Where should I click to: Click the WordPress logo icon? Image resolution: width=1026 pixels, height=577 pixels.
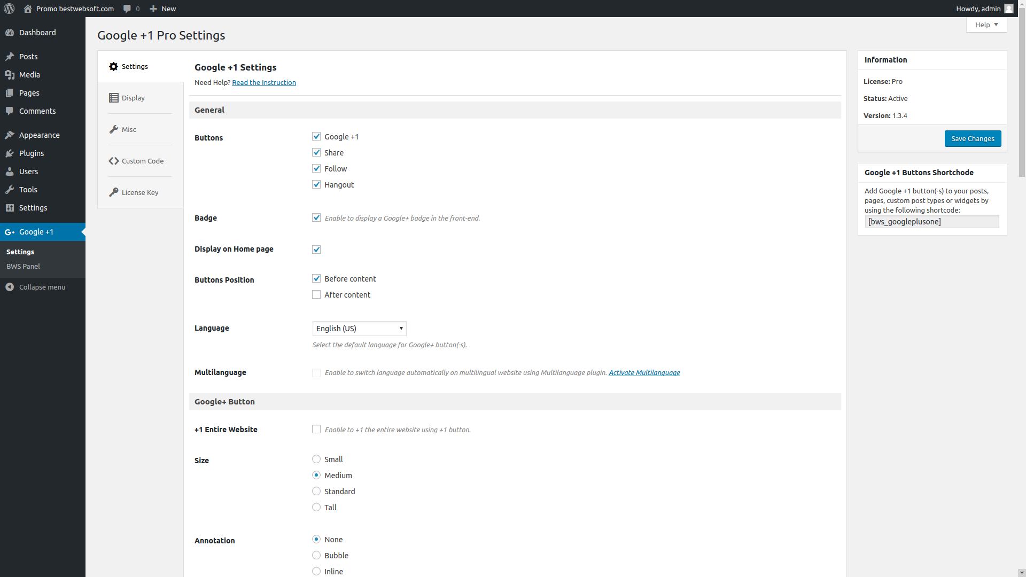(9, 9)
